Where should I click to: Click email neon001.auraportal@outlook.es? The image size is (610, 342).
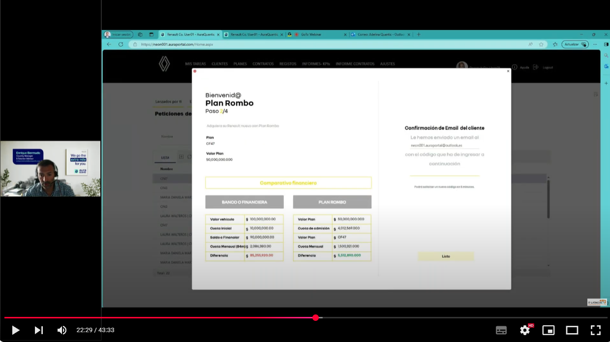click(436, 146)
